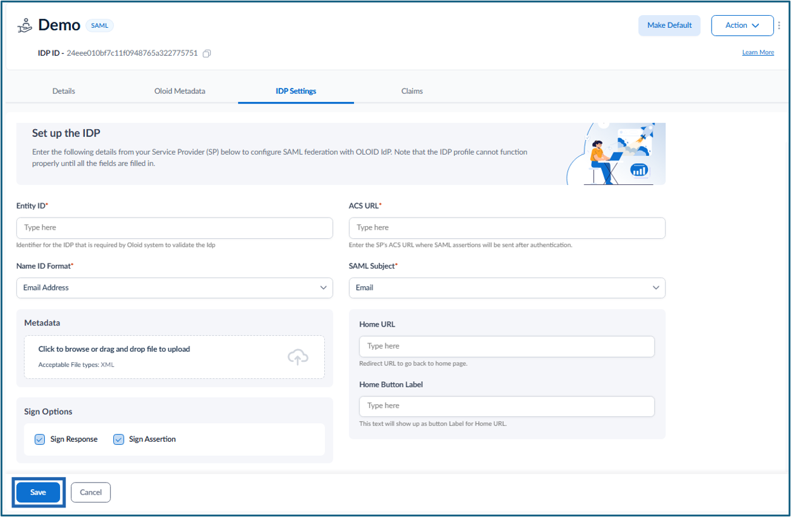Click the cloud upload icon in Metadata
This screenshot has width=791, height=517.
(298, 357)
